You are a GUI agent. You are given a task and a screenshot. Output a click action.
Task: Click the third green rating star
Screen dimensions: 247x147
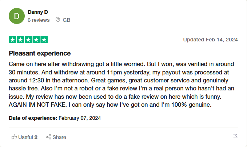pyautogui.click(x=28, y=40)
